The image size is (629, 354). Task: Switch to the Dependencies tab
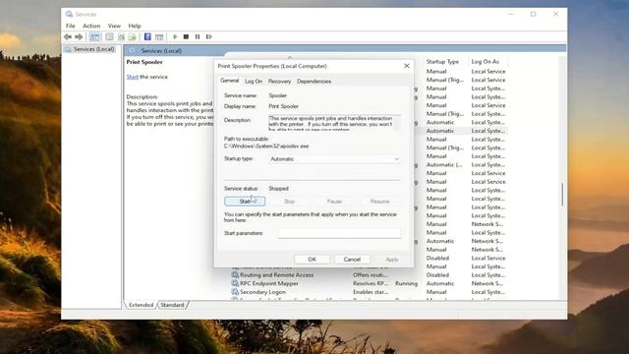[314, 81]
